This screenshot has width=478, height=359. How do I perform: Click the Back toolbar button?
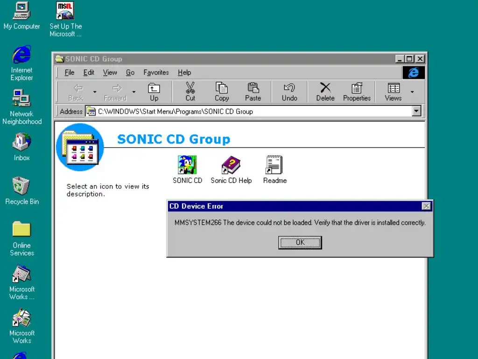76,92
